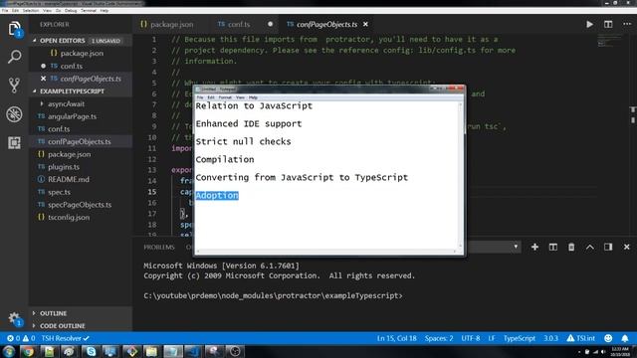
Task: Open the Debug view icon
Action: [14, 114]
